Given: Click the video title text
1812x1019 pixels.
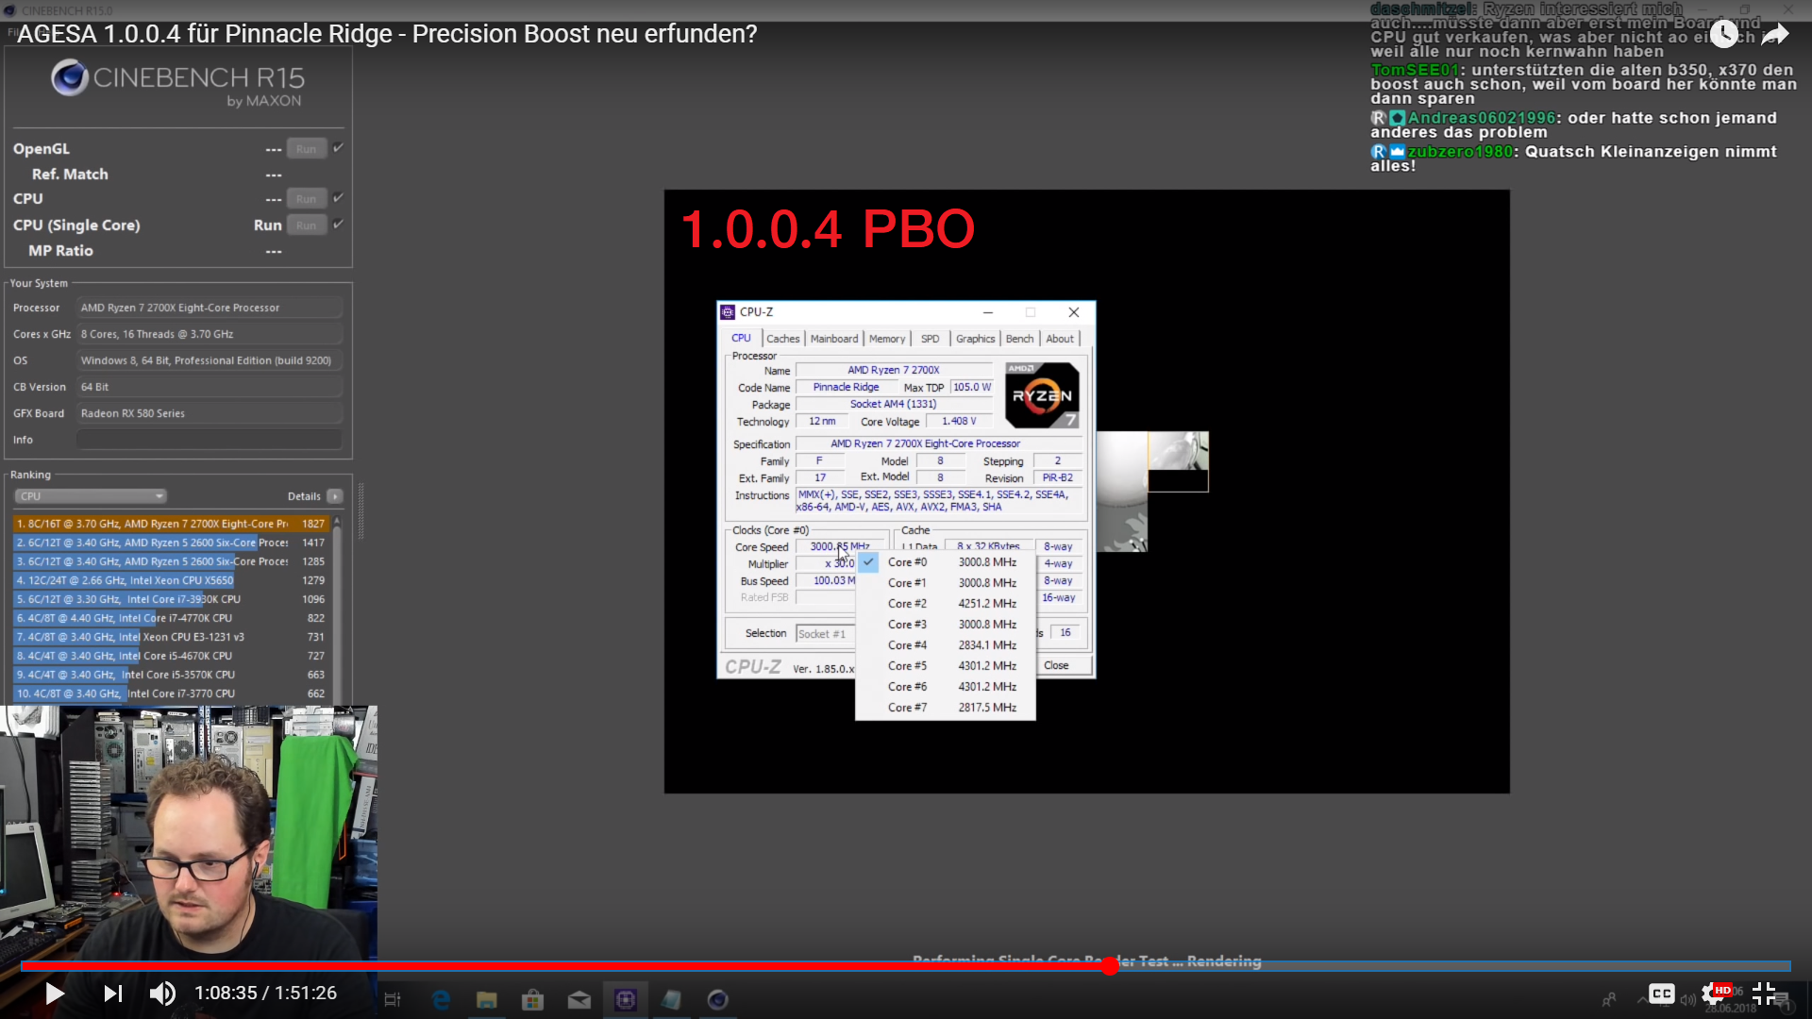Looking at the screenshot, I should tap(387, 34).
